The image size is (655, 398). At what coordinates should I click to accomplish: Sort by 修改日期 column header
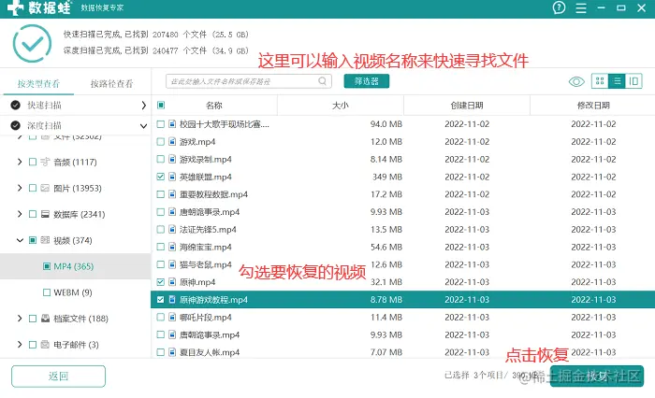click(593, 106)
